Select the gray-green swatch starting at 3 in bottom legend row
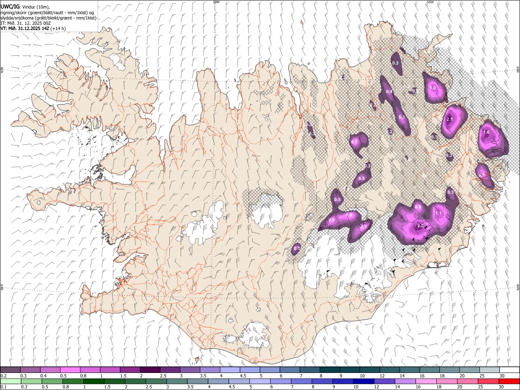This screenshot has width=520, height=390. tap(176, 381)
